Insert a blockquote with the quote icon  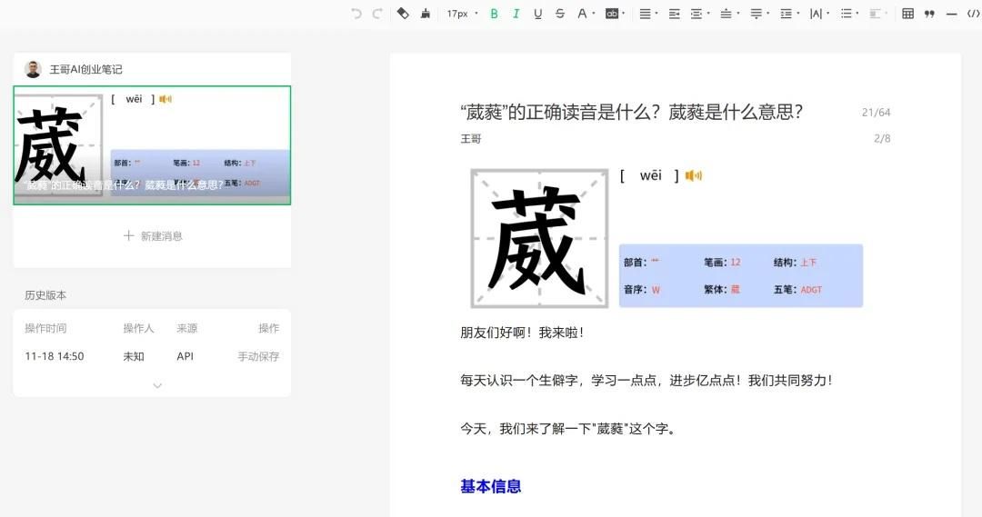point(929,14)
